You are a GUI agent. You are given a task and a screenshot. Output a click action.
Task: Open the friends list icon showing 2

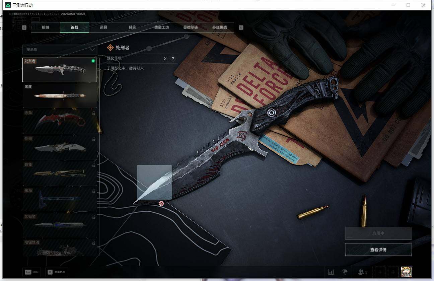(x=363, y=272)
